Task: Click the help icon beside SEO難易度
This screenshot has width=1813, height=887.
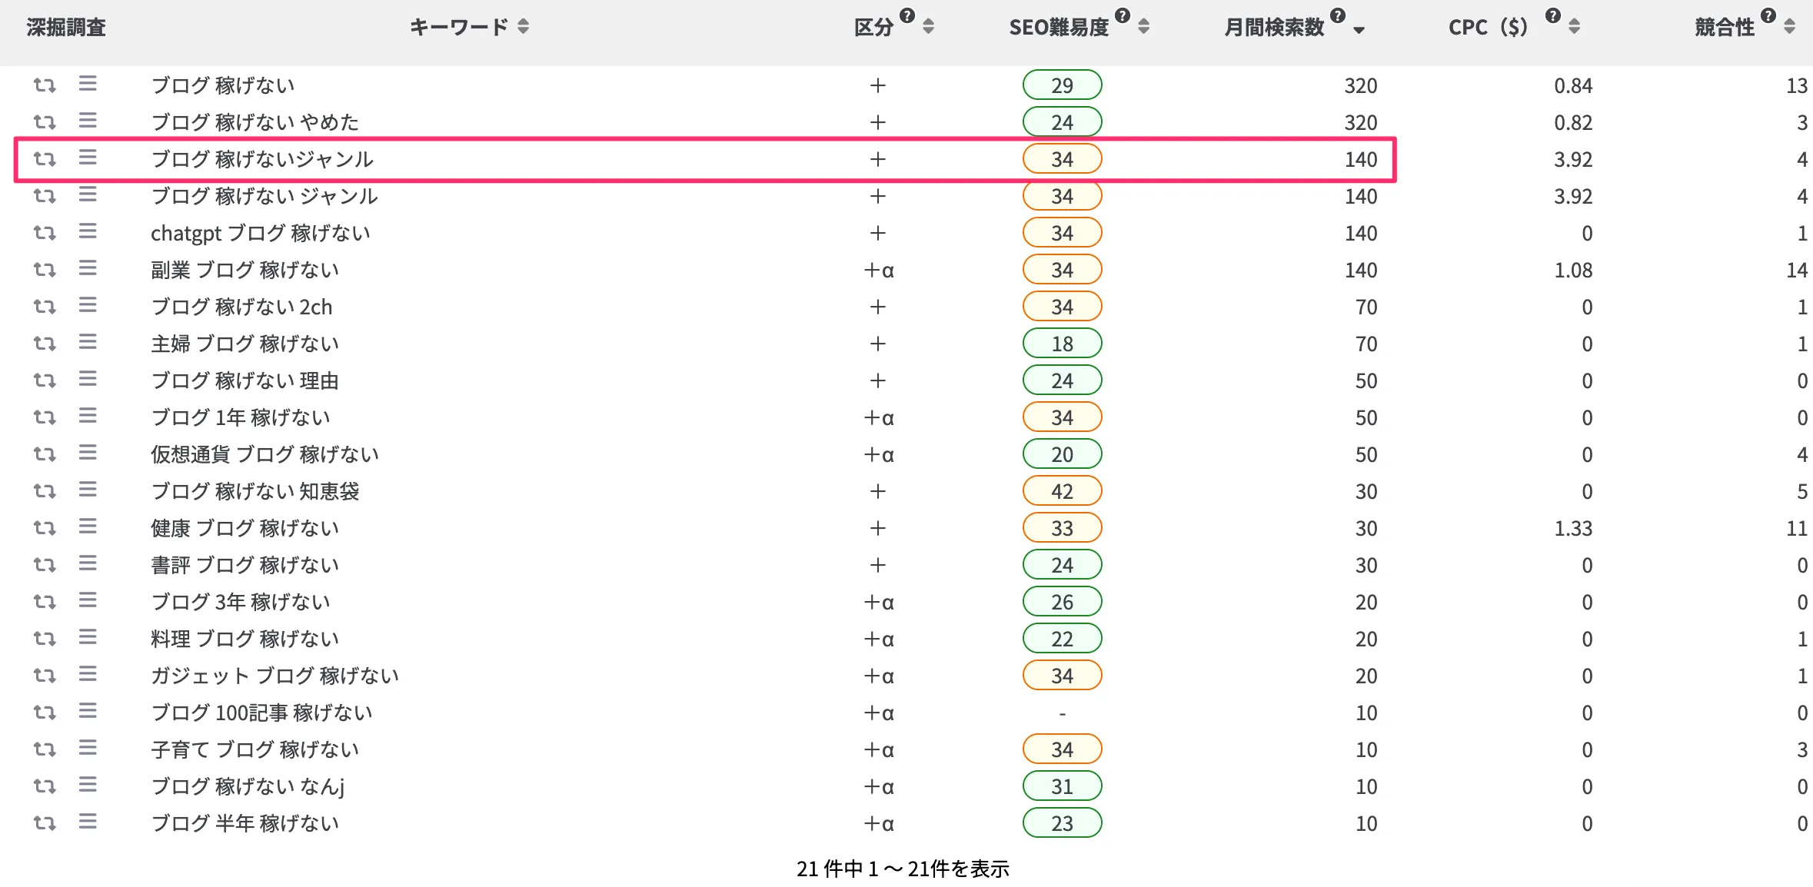Action: (1123, 15)
